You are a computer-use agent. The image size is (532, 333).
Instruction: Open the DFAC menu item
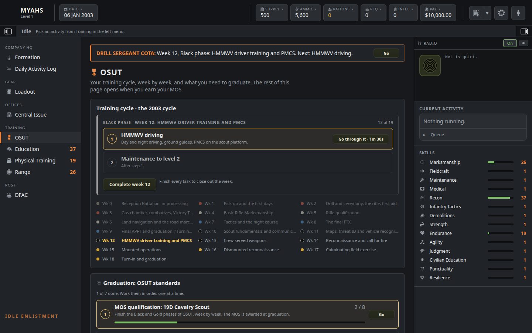[40, 195]
